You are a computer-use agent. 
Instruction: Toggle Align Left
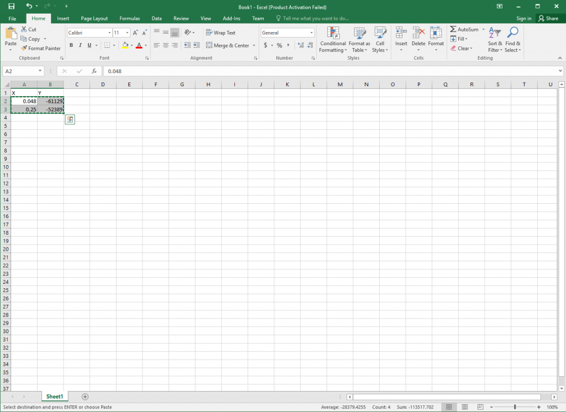(x=156, y=45)
